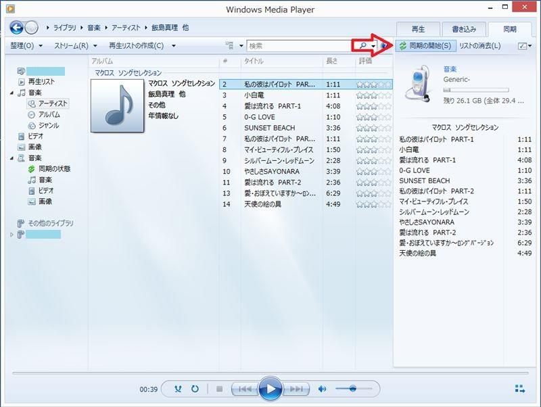
Task: Switch to the 書き込み tab
Action: point(464,29)
